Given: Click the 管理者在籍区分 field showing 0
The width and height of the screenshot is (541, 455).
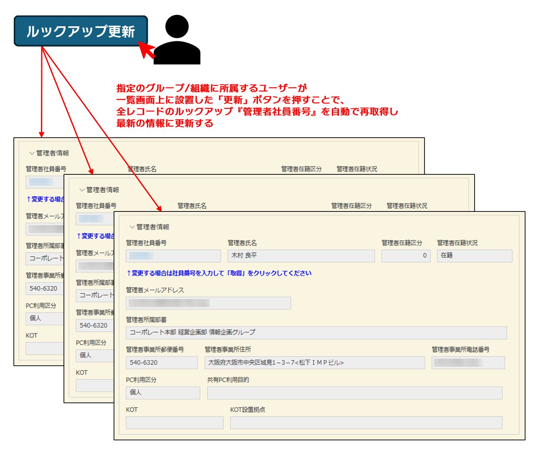Looking at the screenshot, I should pos(405,256).
